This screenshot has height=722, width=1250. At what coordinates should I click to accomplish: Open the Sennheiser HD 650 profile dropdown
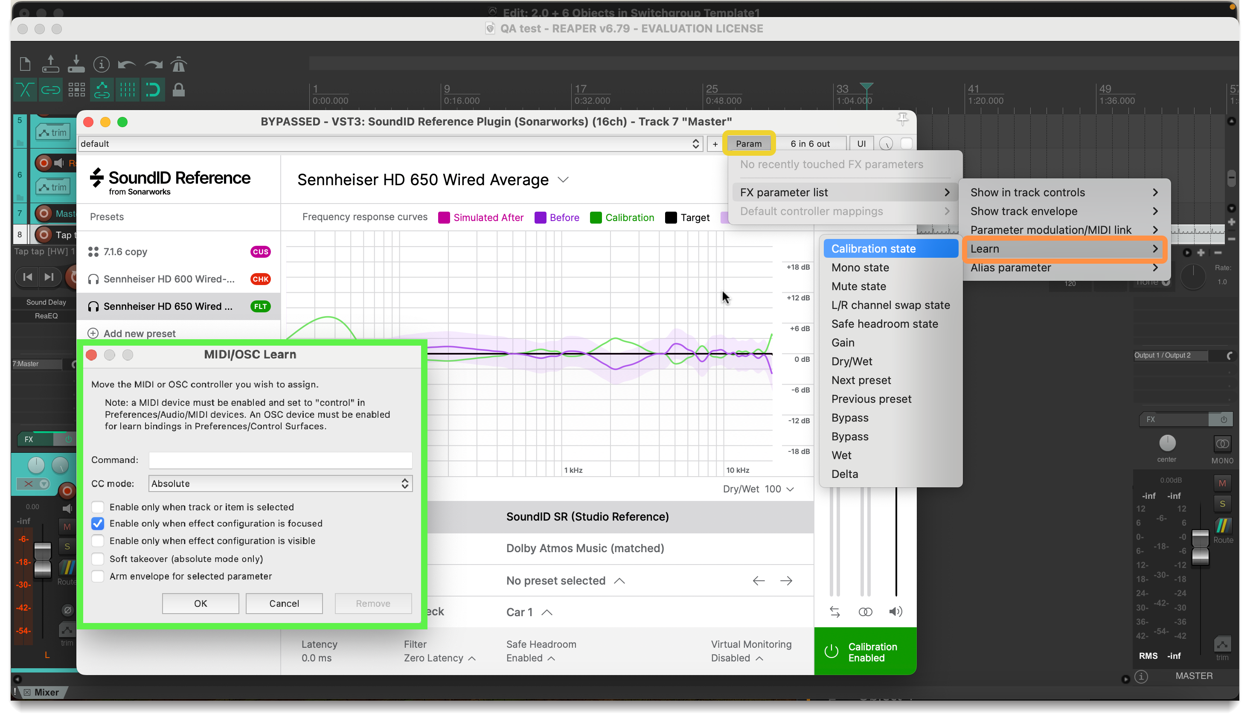click(x=563, y=180)
